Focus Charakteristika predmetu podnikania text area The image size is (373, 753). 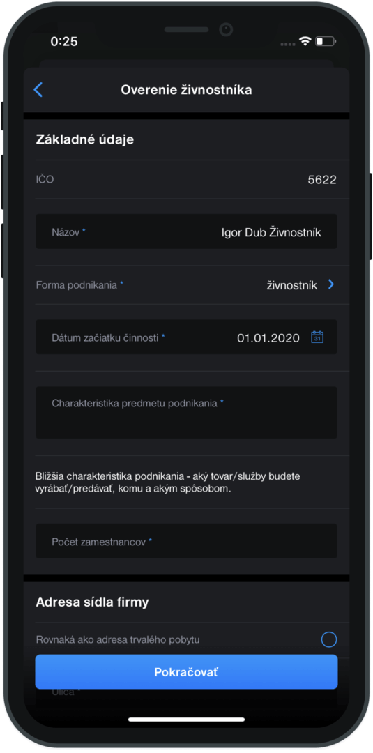[x=186, y=413]
